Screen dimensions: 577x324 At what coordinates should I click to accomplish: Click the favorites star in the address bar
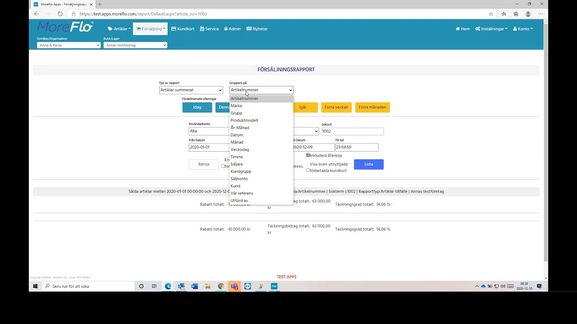pyautogui.click(x=491, y=14)
